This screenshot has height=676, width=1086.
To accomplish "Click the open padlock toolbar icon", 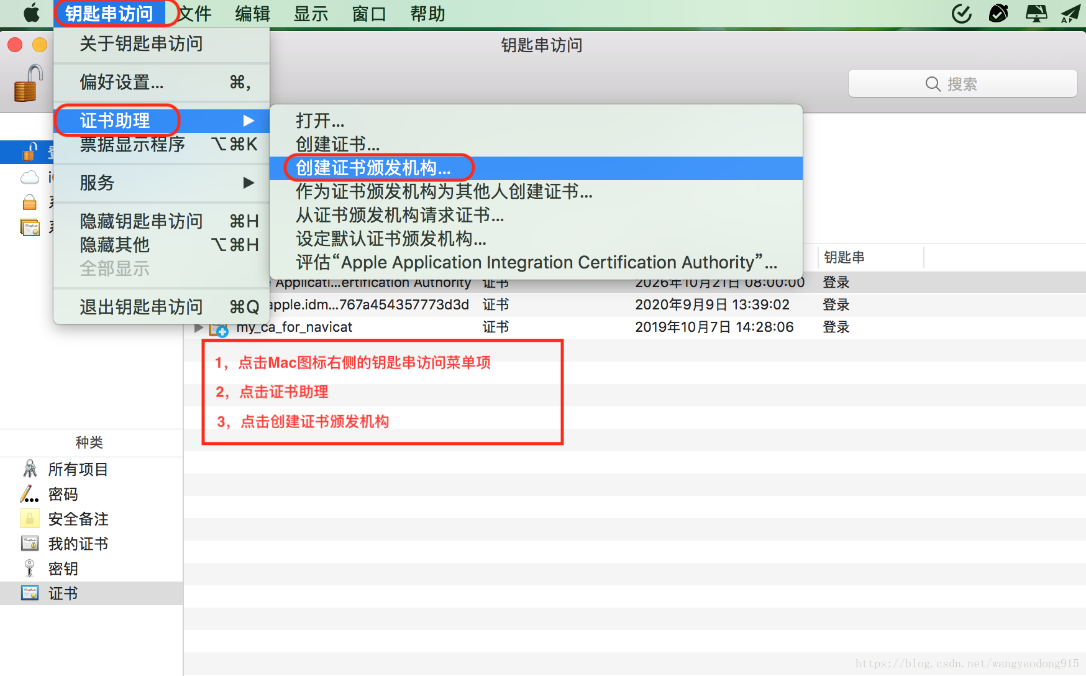I will coord(29,83).
